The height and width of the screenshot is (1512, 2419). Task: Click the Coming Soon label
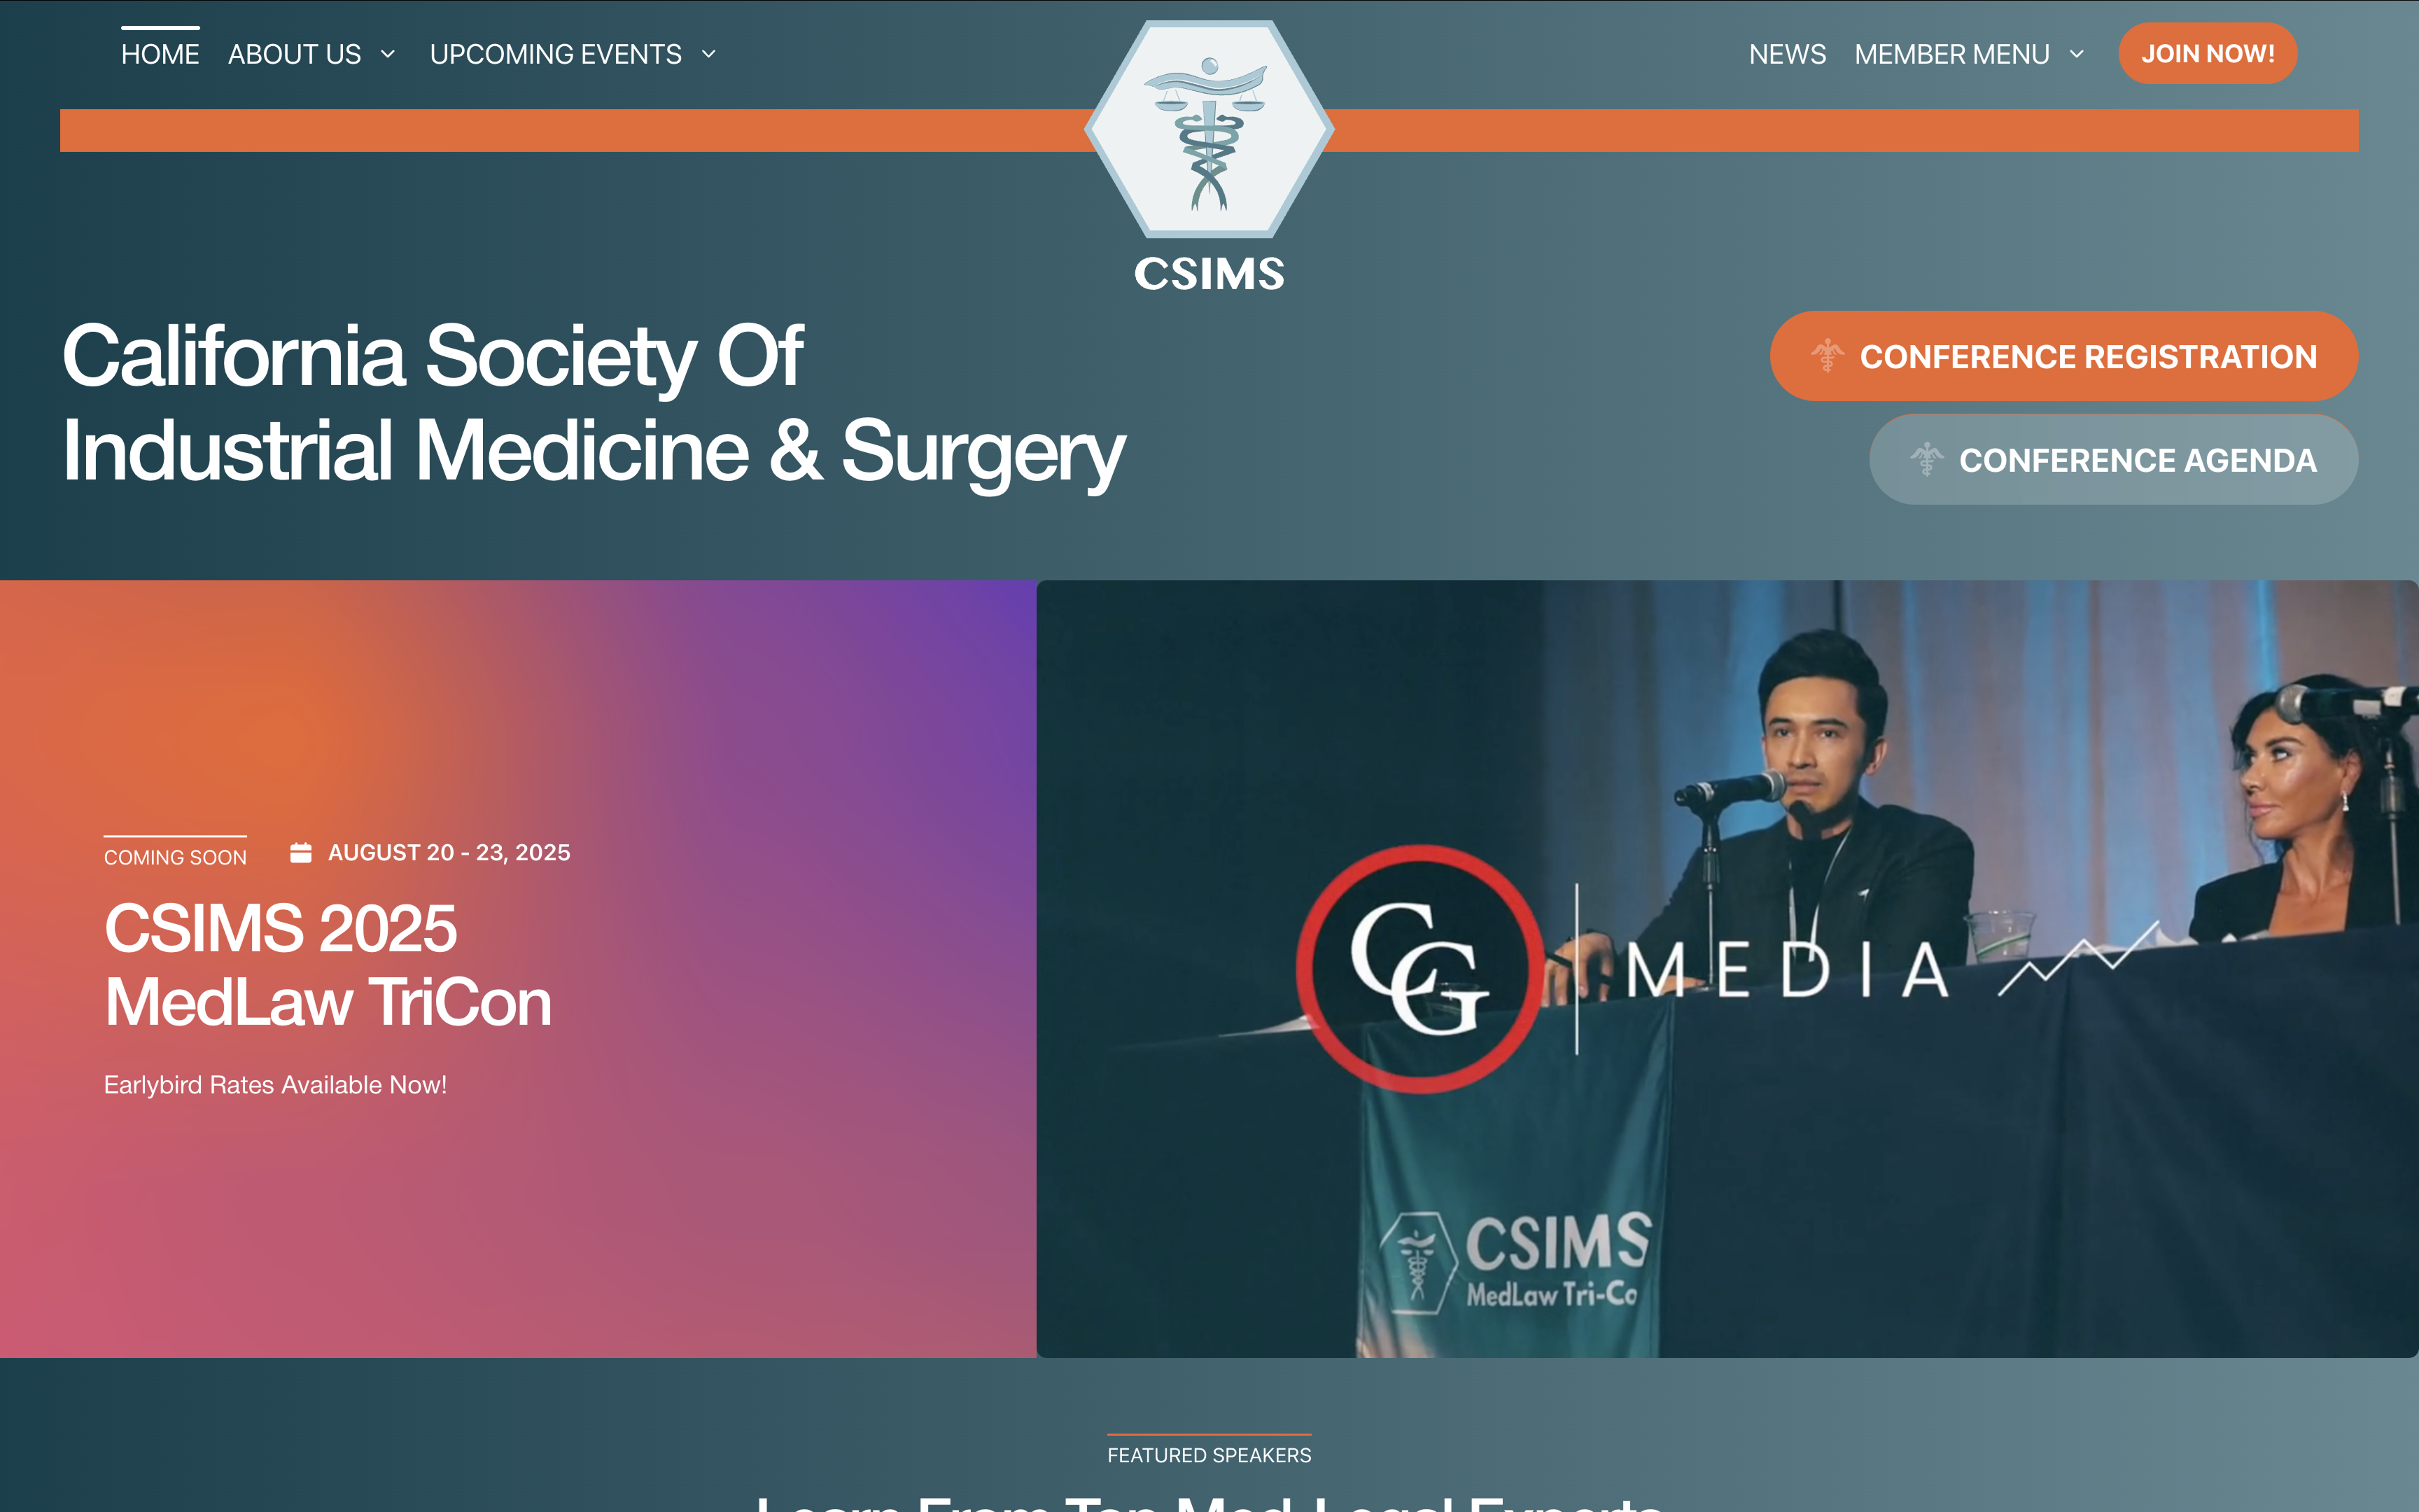point(175,857)
